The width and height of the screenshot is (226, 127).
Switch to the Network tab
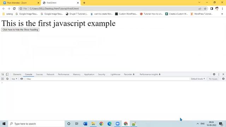50,74
